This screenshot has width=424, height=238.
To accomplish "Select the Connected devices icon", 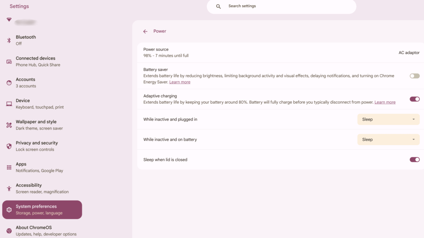I will 9,61.
